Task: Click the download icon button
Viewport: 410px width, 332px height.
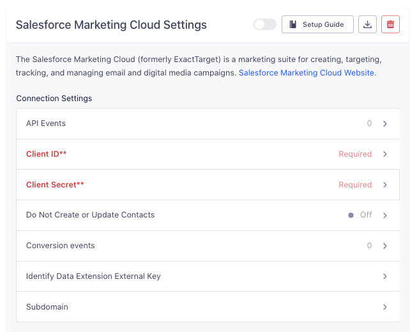Action: (367, 25)
